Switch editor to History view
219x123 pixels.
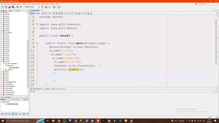38,13
